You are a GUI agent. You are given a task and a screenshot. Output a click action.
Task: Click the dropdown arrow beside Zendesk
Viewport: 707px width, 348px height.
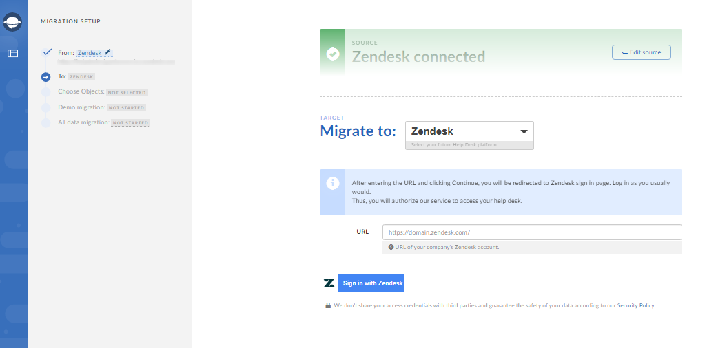coord(524,131)
